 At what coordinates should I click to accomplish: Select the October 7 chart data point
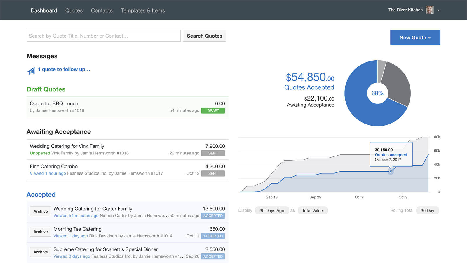click(x=391, y=171)
